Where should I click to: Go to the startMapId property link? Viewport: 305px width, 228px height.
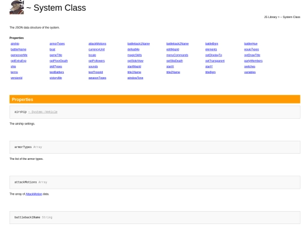tap(134, 66)
